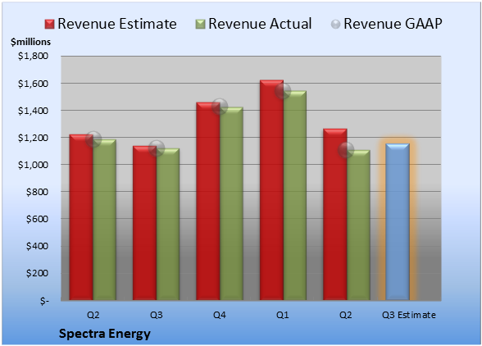Click the Spectra Energy chart title
The height and width of the screenshot is (346, 482).
coord(105,334)
